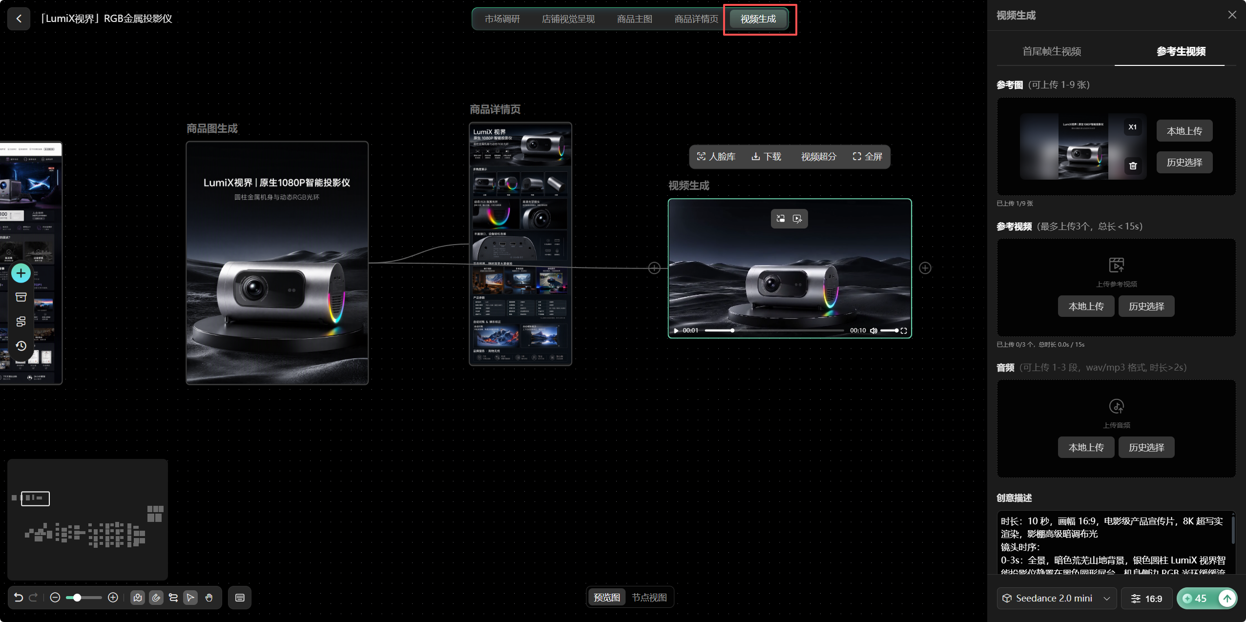Click 本地上传 for audio
The height and width of the screenshot is (622, 1246).
1086,447
